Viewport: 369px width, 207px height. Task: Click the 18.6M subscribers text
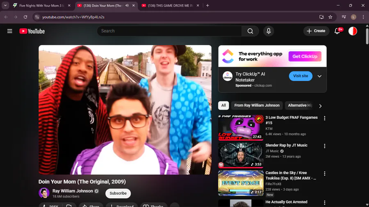click(66, 196)
